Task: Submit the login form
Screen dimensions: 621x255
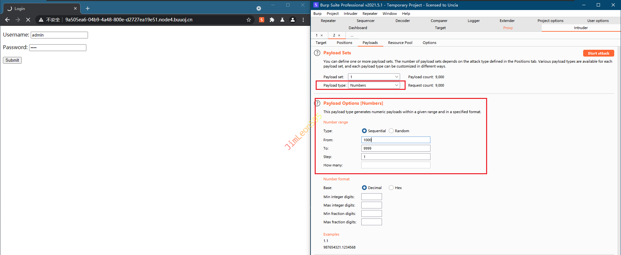Action: (x=12, y=60)
